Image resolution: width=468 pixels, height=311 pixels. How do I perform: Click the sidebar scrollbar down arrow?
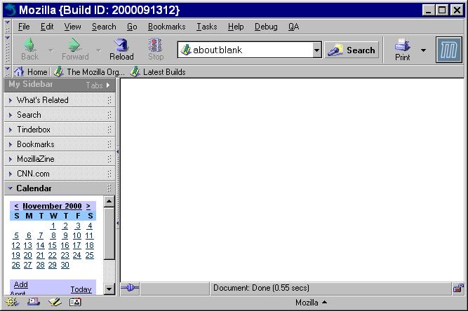tap(109, 289)
